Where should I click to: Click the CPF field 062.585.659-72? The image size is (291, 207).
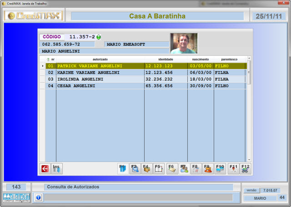click(67, 44)
